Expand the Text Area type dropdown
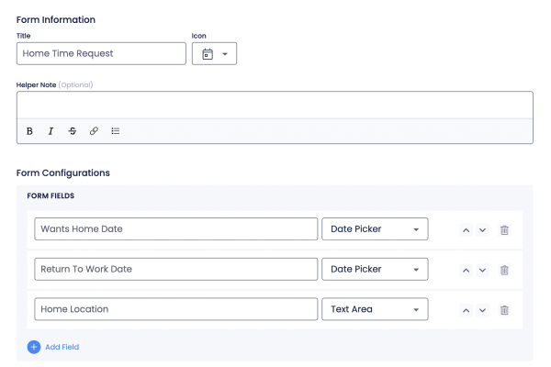Image resolution: width=551 pixels, height=367 pixels. pyautogui.click(x=374, y=310)
